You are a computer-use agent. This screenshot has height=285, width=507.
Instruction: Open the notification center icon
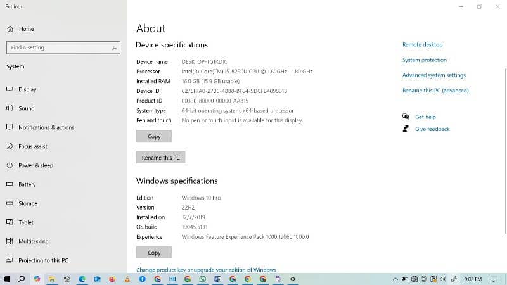495,279
